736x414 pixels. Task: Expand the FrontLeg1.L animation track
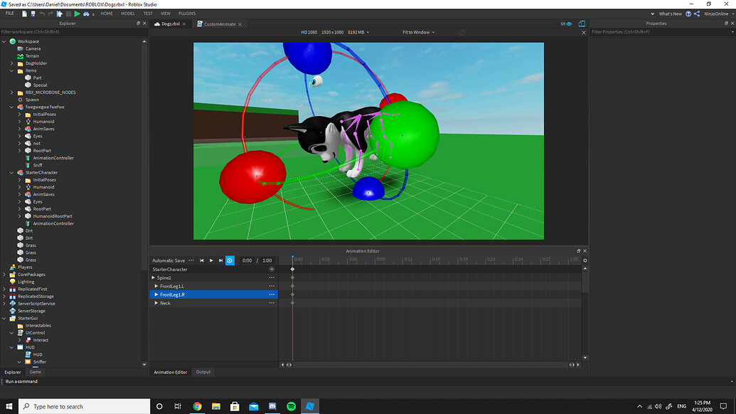click(x=156, y=287)
